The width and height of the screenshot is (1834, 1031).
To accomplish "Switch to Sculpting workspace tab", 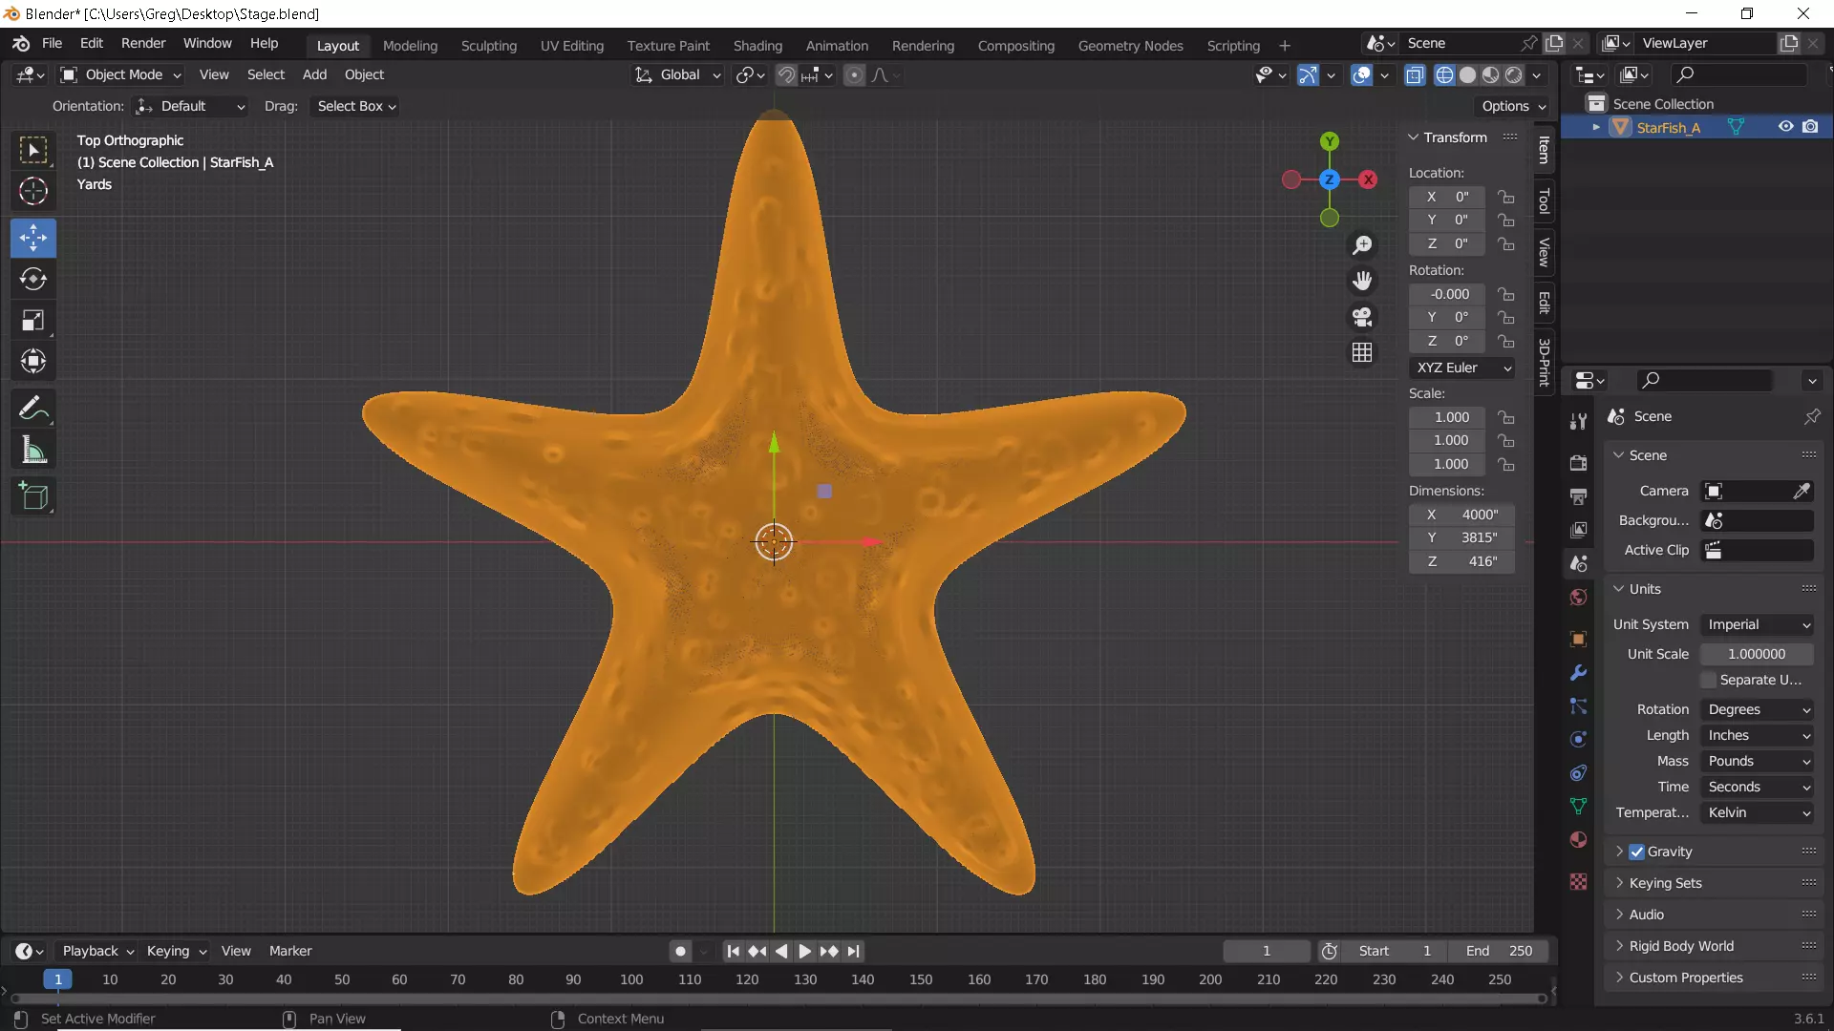I will [x=488, y=46].
